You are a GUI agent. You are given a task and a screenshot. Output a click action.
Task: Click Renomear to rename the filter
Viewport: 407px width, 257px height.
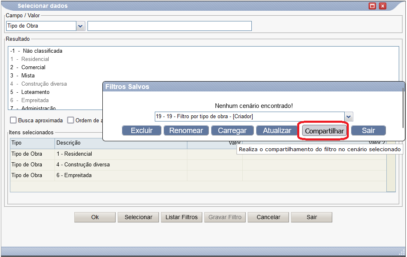coord(186,130)
